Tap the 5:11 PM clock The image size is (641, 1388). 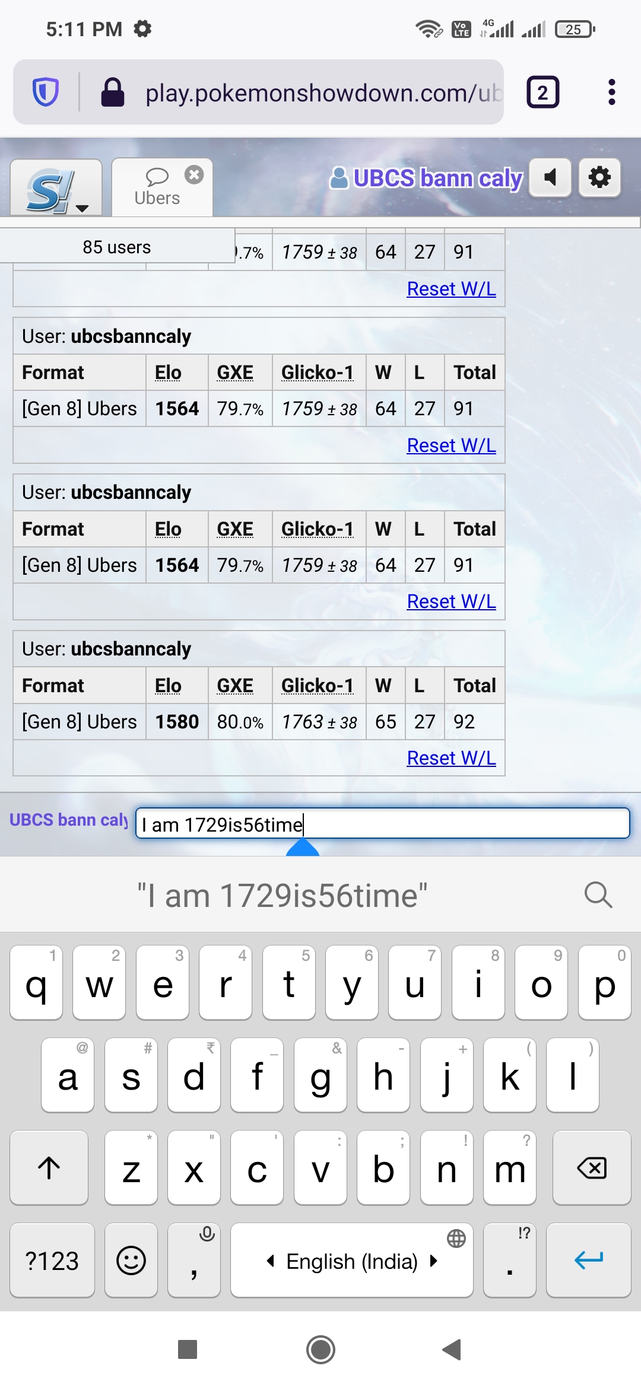[x=84, y=28]
